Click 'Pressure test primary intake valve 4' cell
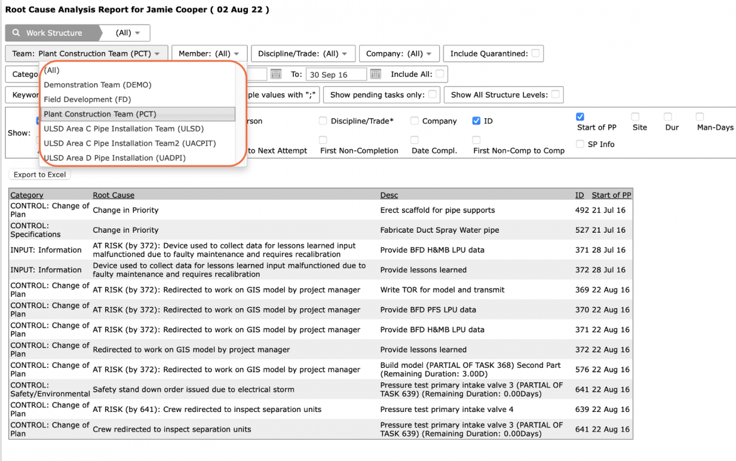Screen dimensions: 736x461 [447, 409]
